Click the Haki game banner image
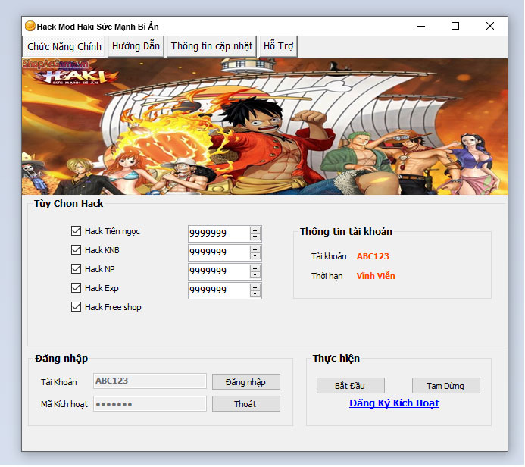Image resolution: width=525 pixels, height=467 pixels. click(265, 127)
